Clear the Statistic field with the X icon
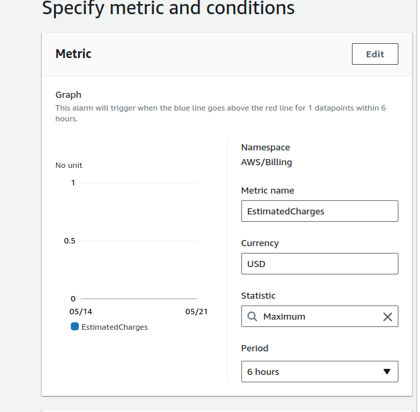 [388, 317]
